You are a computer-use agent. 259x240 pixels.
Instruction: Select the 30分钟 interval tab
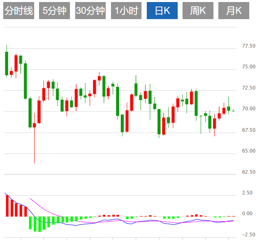coord(90,11)
